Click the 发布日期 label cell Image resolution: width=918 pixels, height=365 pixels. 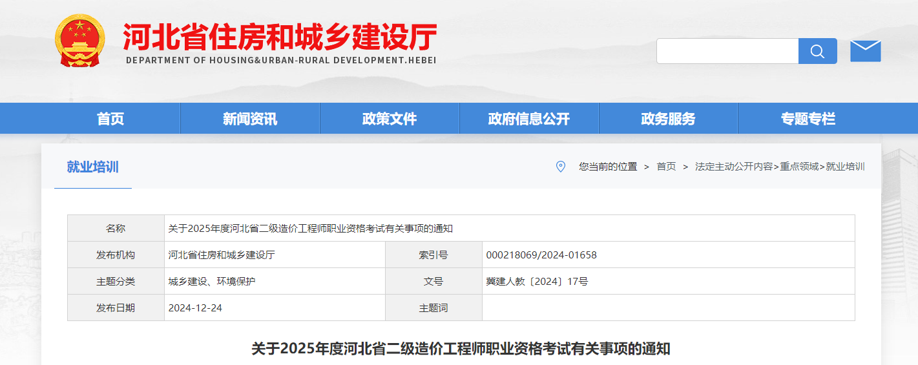(x=116, y=308)
